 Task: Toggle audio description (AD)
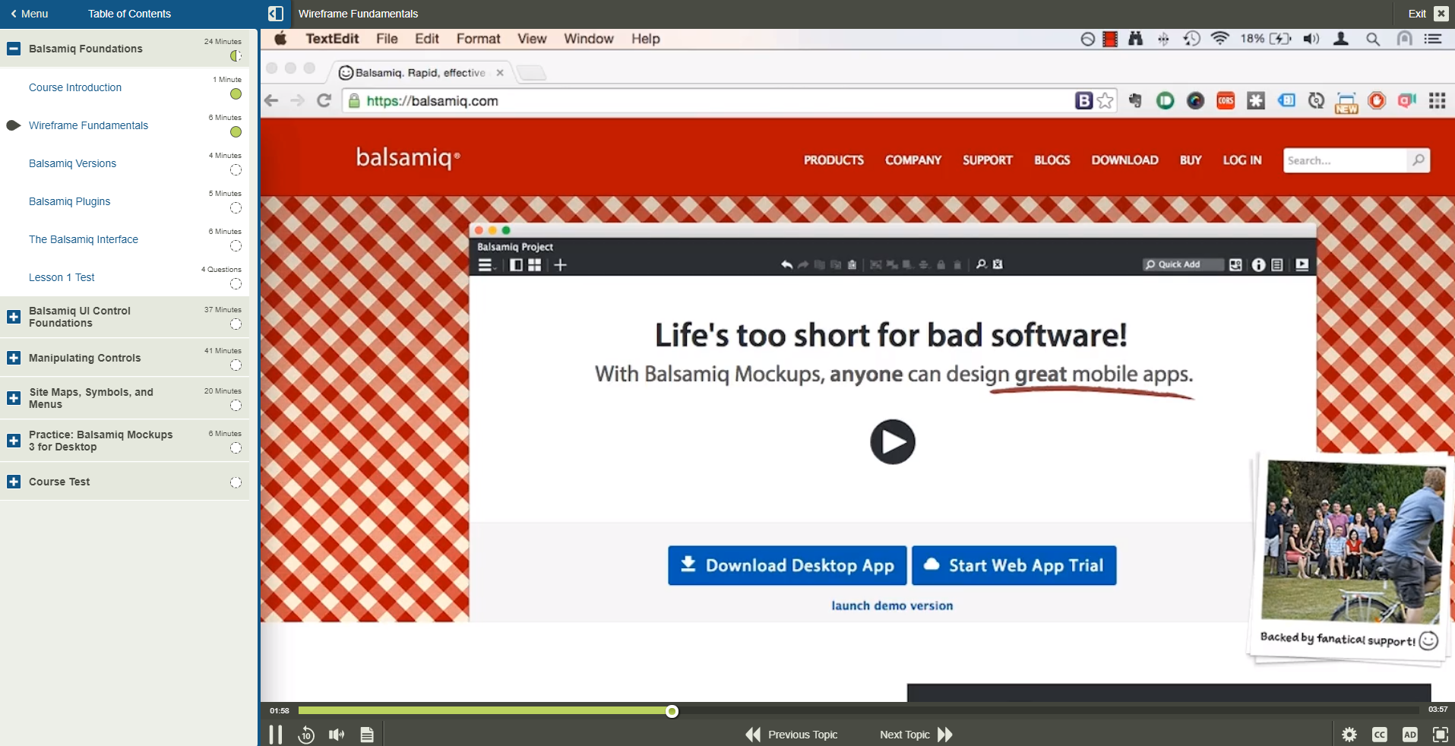(1409, 735)
